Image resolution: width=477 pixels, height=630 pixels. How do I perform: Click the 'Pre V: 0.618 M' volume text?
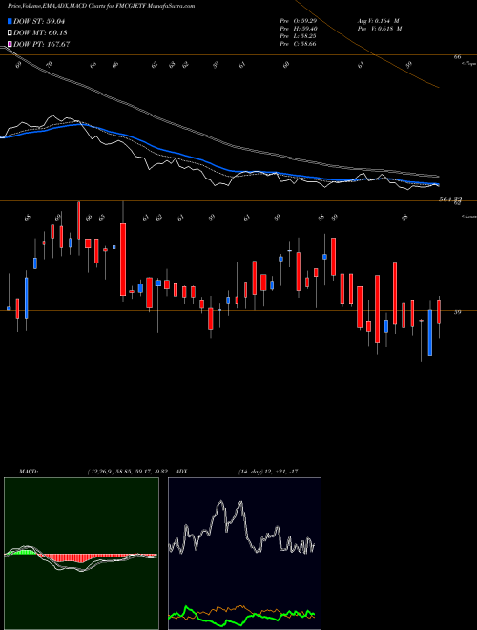click(379, 28)
